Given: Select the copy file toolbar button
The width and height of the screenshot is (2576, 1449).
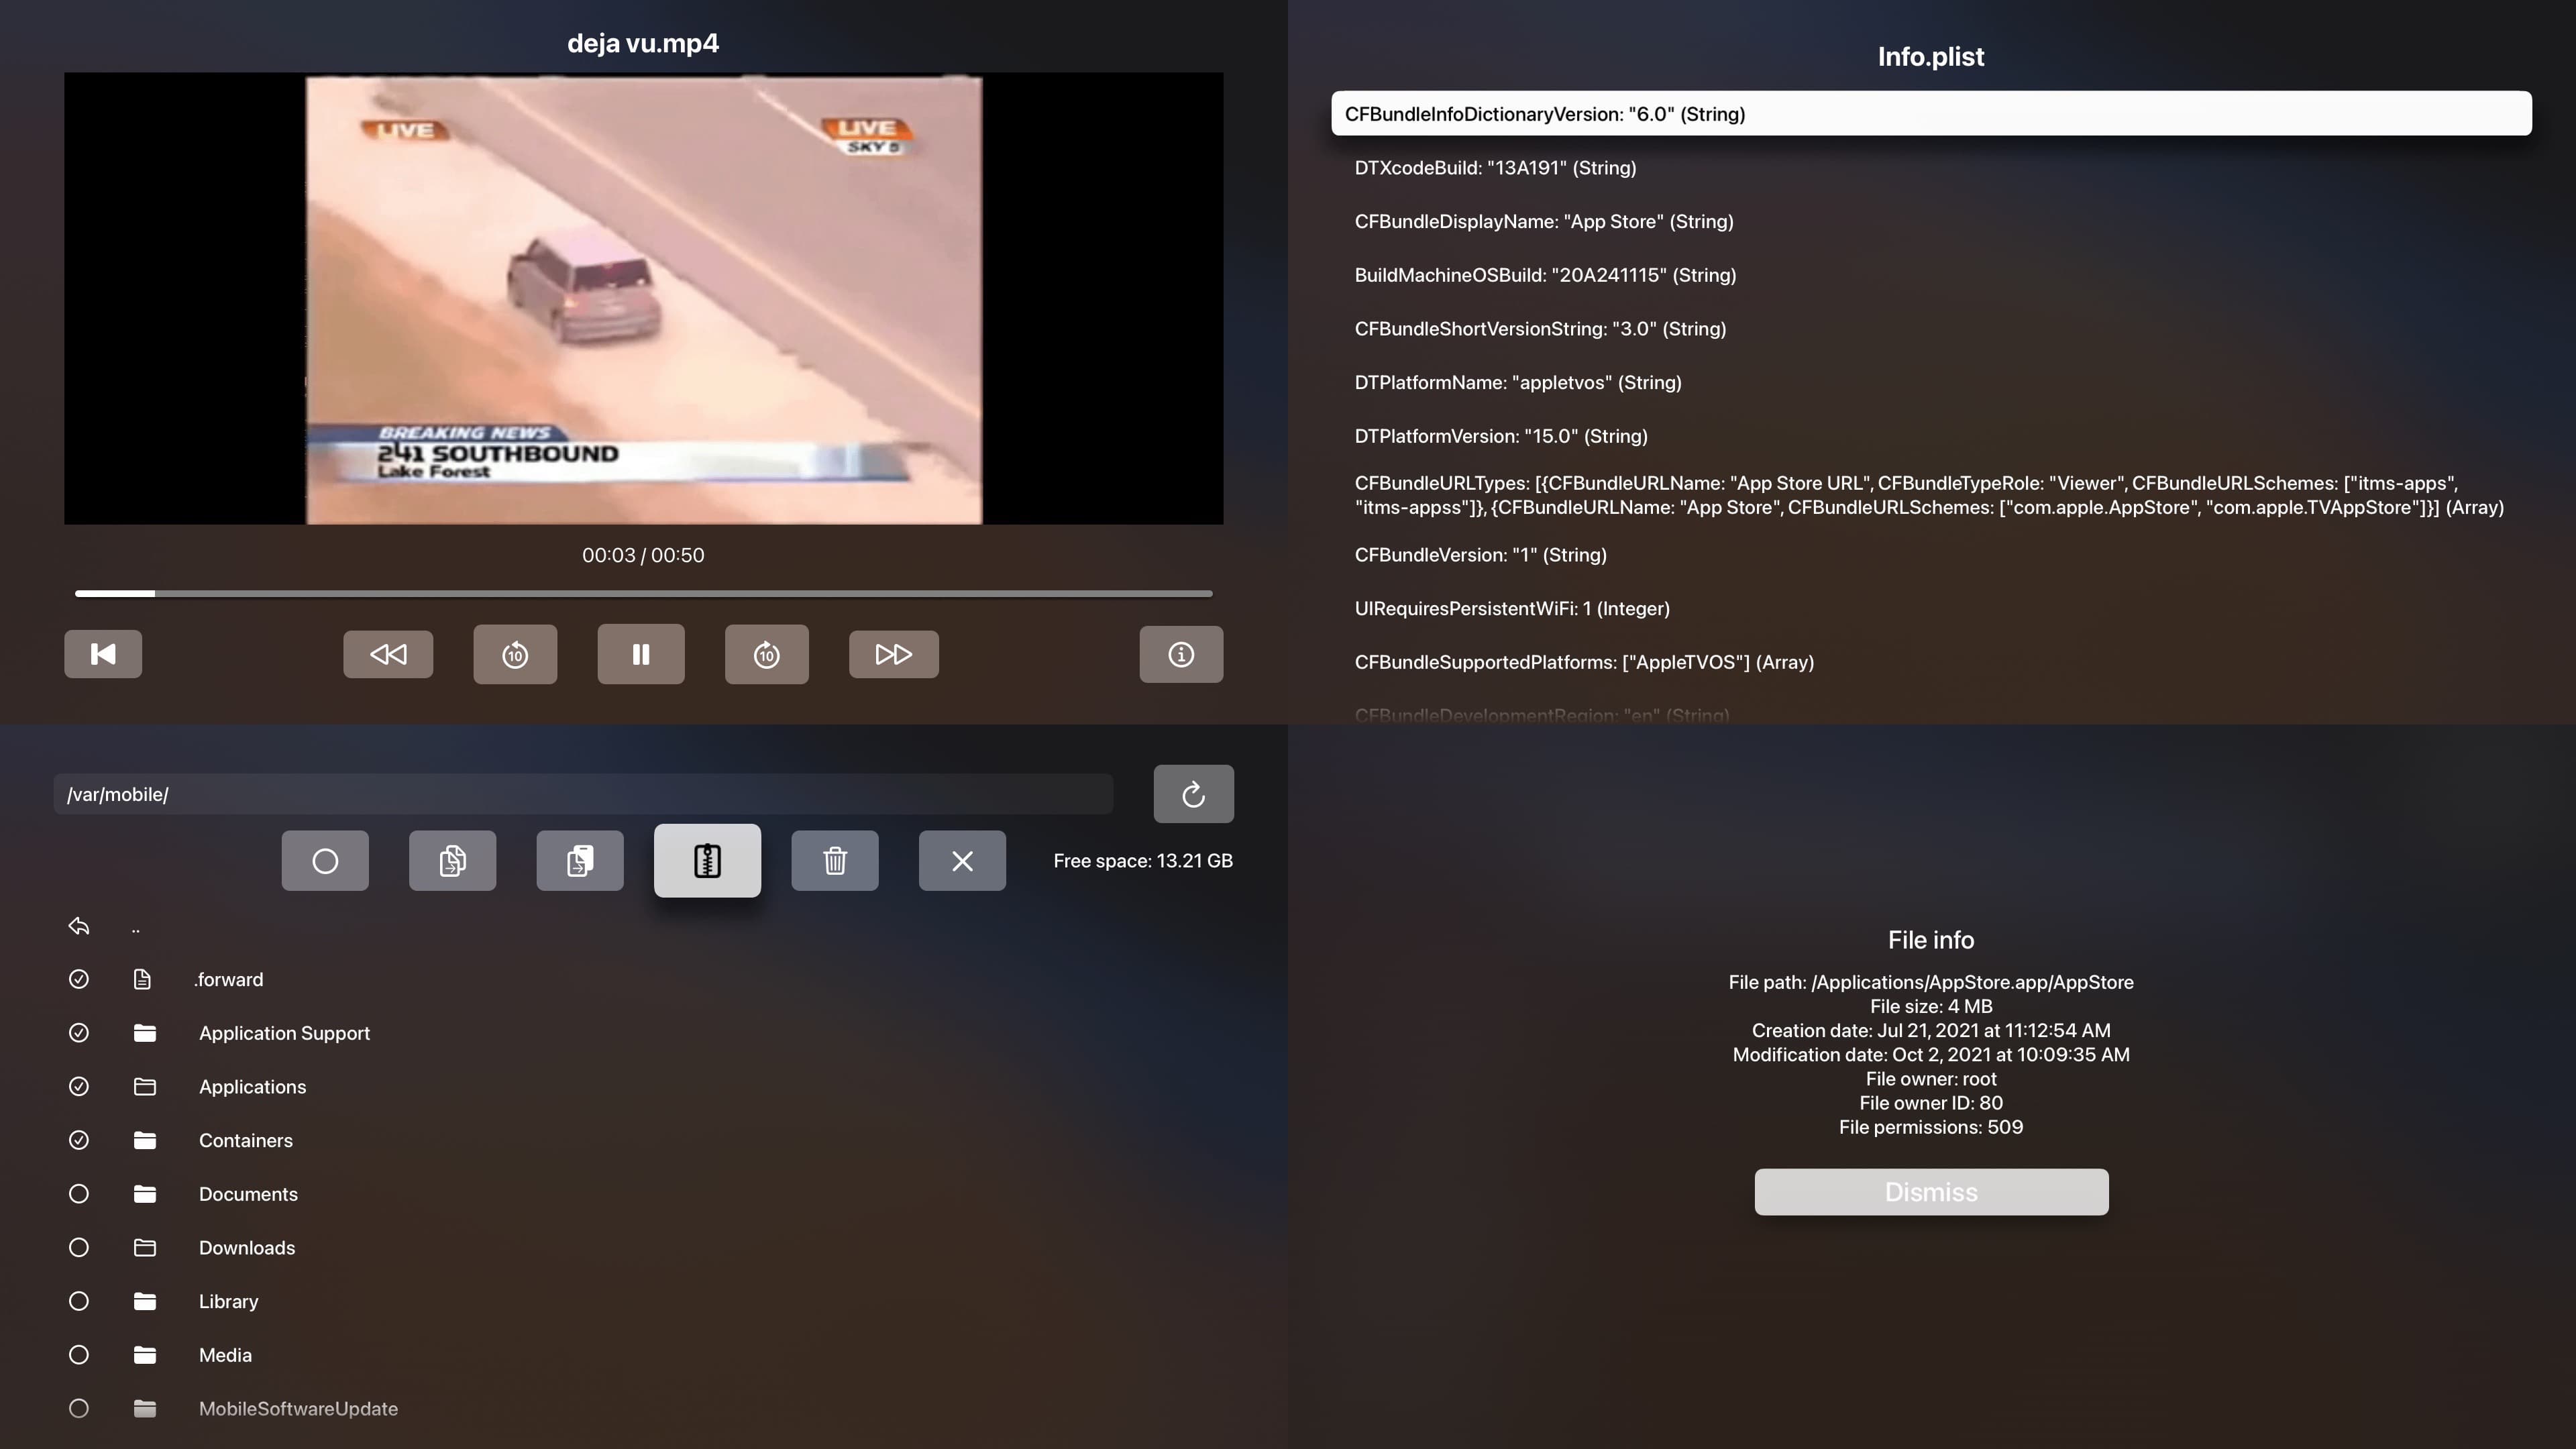Looking at the screenshot, I should pyautogui.click(x=451, y=860).
